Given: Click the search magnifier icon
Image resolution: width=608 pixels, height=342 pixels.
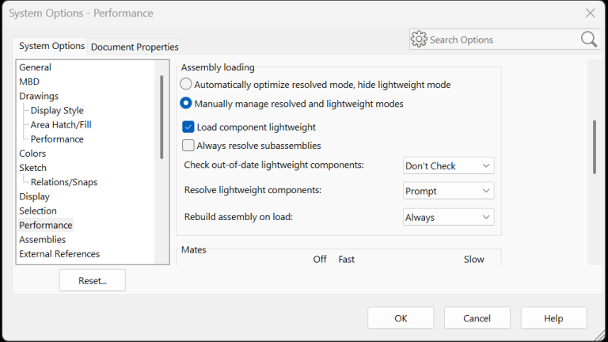Looking at the screenshot, I should coord(589,40).
